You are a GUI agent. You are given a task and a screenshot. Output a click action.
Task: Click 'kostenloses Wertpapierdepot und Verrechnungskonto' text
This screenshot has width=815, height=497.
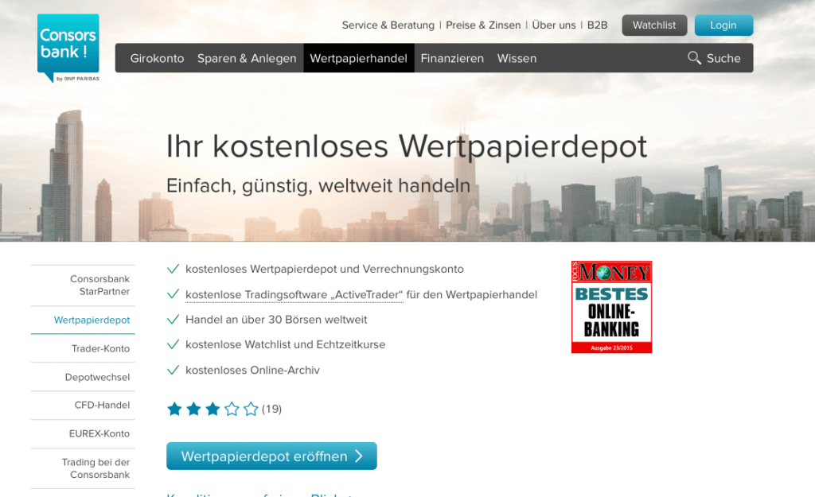coord(325,269)
